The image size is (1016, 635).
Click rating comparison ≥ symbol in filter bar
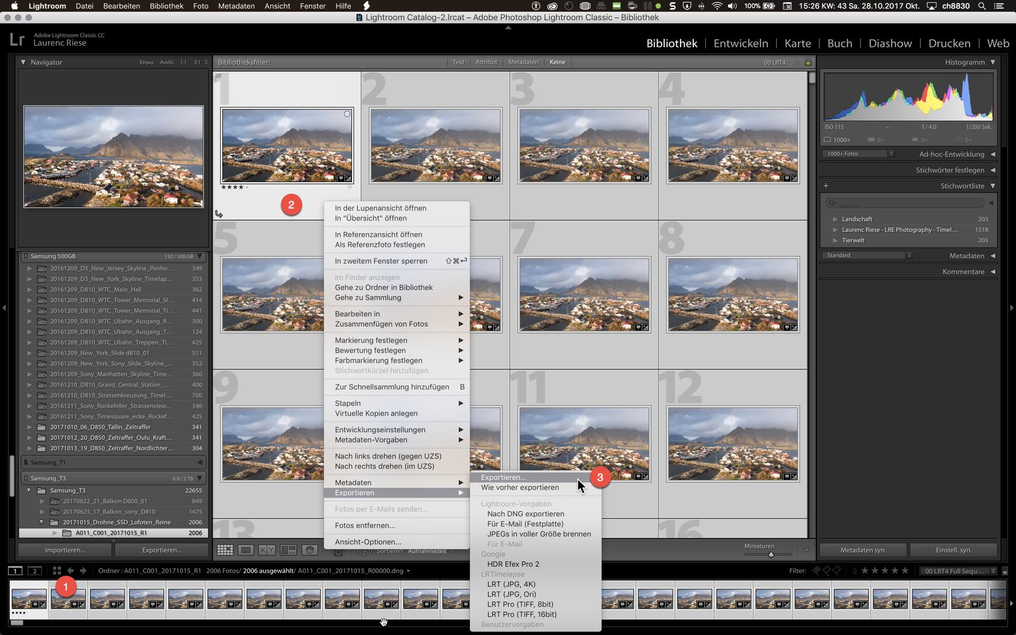[855, 570]
